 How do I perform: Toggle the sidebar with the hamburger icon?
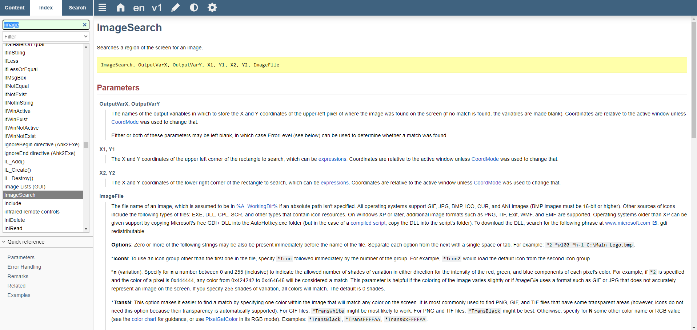(103, 8)
